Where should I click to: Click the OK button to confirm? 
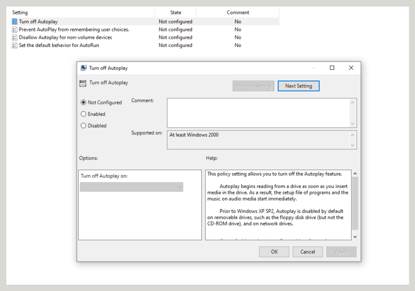click(x=274, y=251)
